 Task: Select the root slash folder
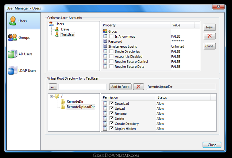click(x=62, y=96)
